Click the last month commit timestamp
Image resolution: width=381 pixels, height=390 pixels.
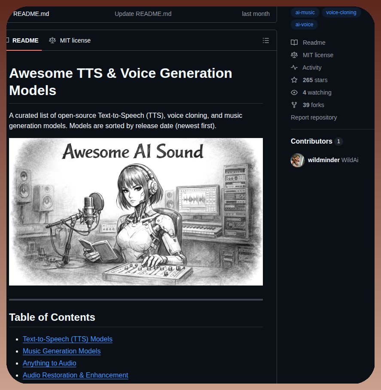pyautogui.click(x=256, y=14)
